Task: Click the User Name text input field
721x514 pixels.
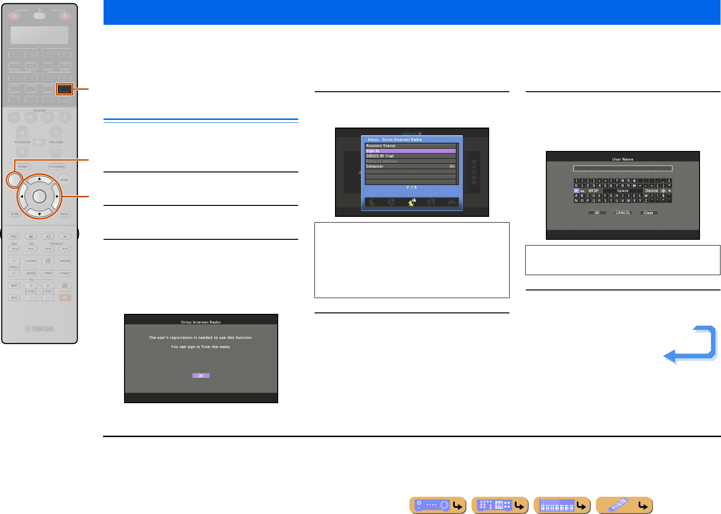Action: click(x=623, y=168)
